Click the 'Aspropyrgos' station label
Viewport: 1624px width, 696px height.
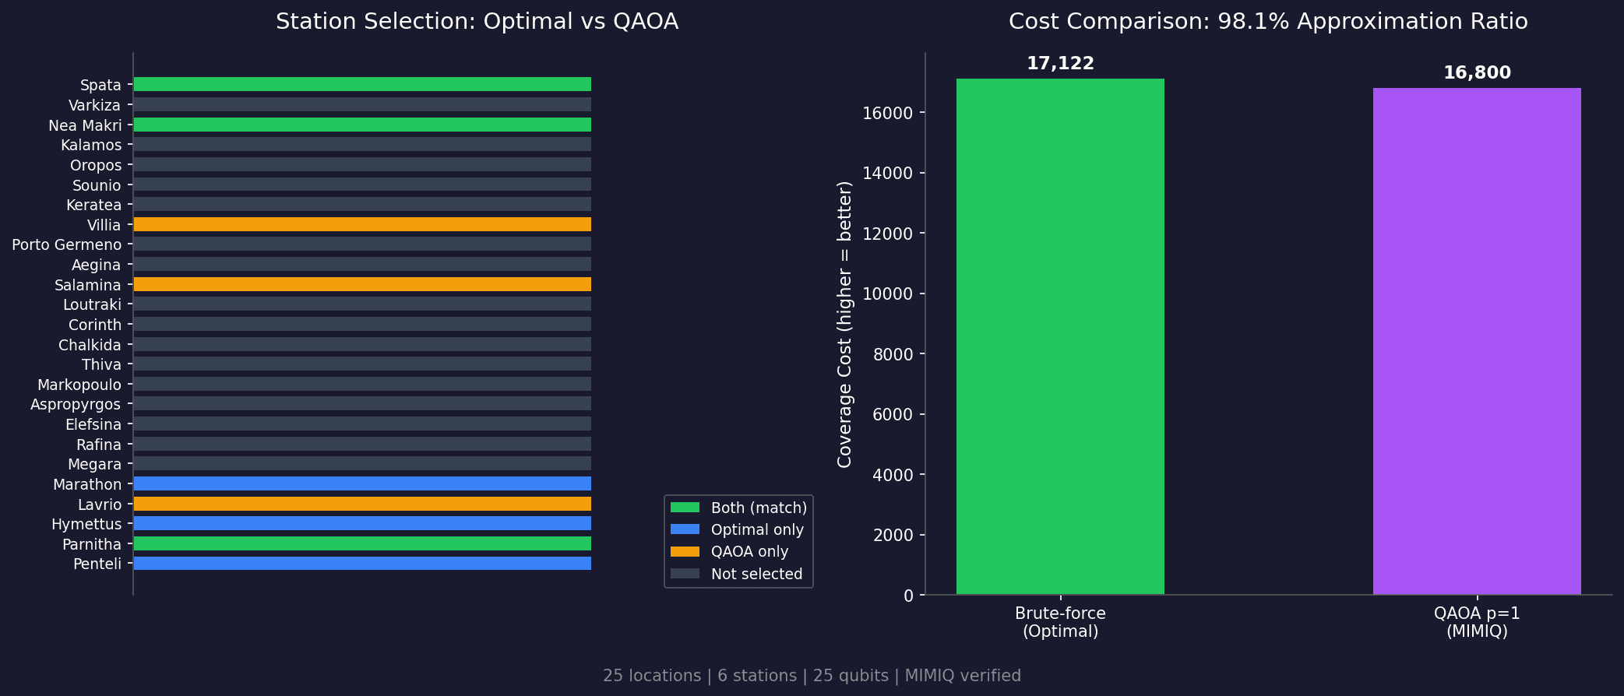pyautogui.click(x=76, y=405)
